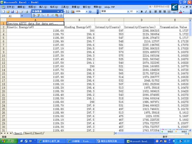Image resolution: width=192 pixels, height=144 pixels.
Task: Open the Font Color dropdown arrow
Action: tap(184, 12)
